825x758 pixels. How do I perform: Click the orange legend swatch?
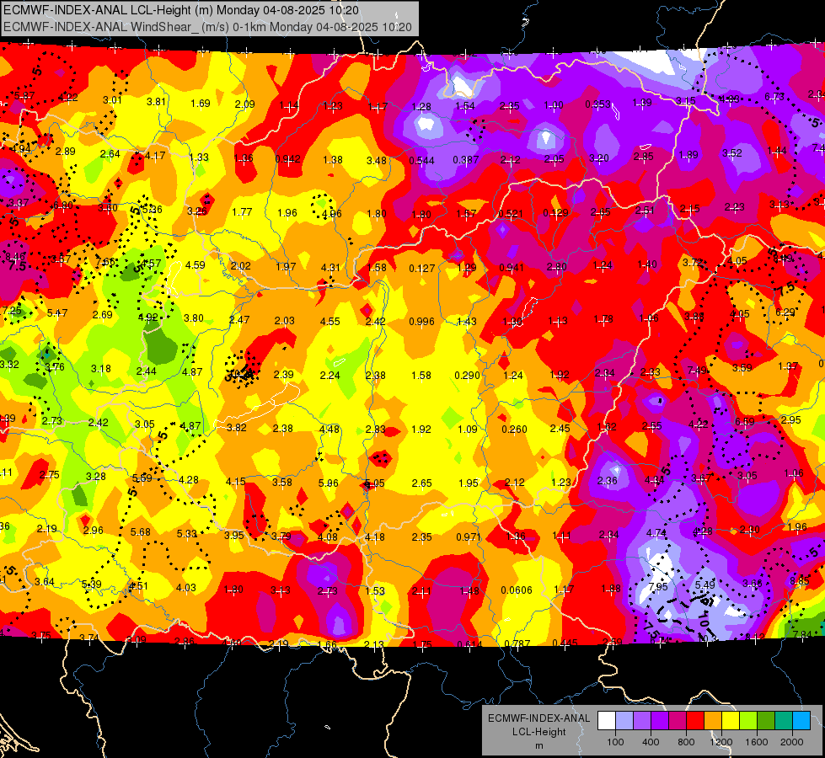pos(713,720)
